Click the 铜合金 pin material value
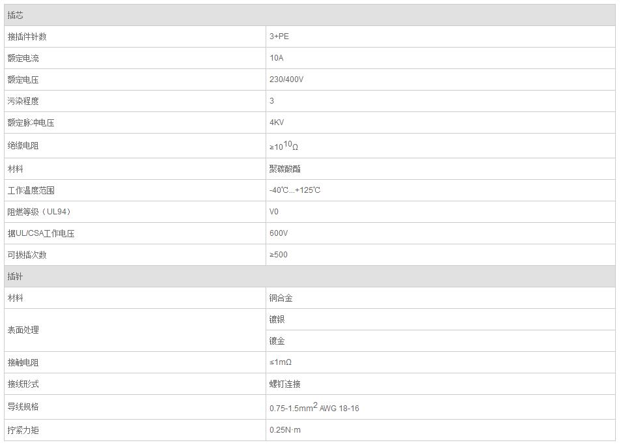 [281, 298]
